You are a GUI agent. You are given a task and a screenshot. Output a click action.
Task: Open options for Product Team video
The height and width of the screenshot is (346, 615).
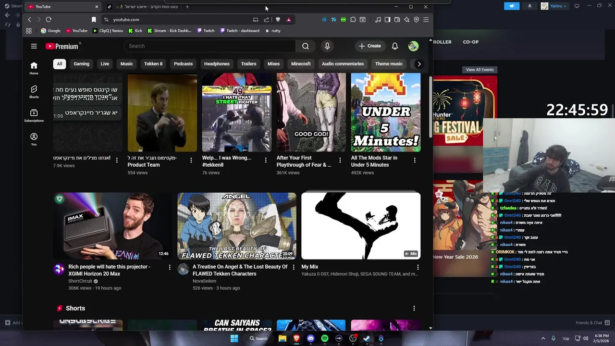[191, 160]
